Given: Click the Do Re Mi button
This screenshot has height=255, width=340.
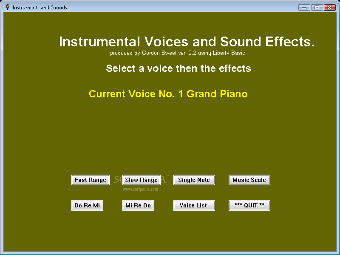Looking at the screenshot, I should (87, 205).
